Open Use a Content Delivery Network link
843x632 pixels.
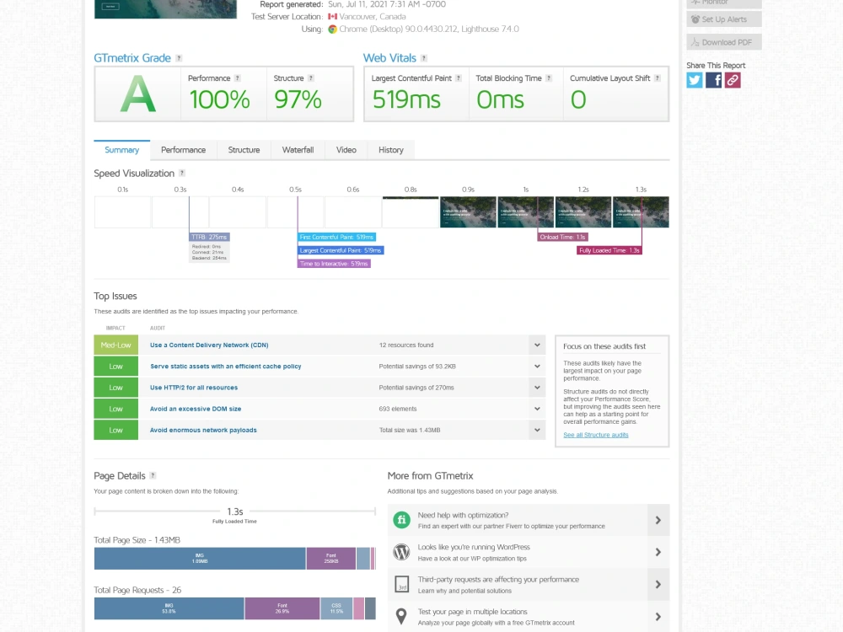[209, 345]
